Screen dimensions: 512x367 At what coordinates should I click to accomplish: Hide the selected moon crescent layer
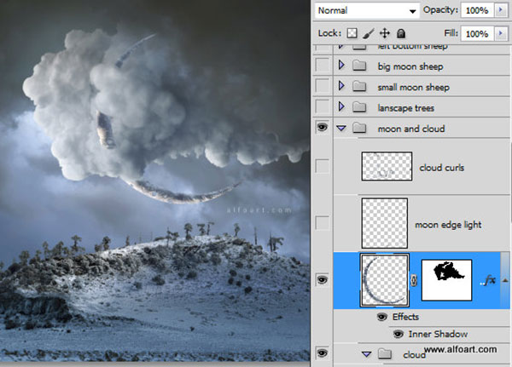coord(323,280)
